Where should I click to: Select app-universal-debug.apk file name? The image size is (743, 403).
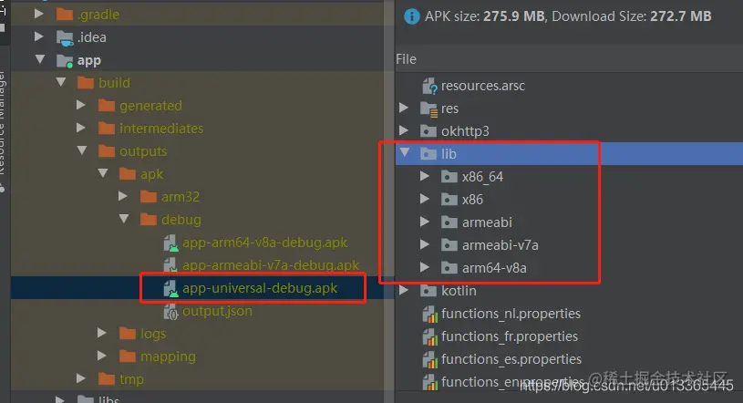[260, 288]
